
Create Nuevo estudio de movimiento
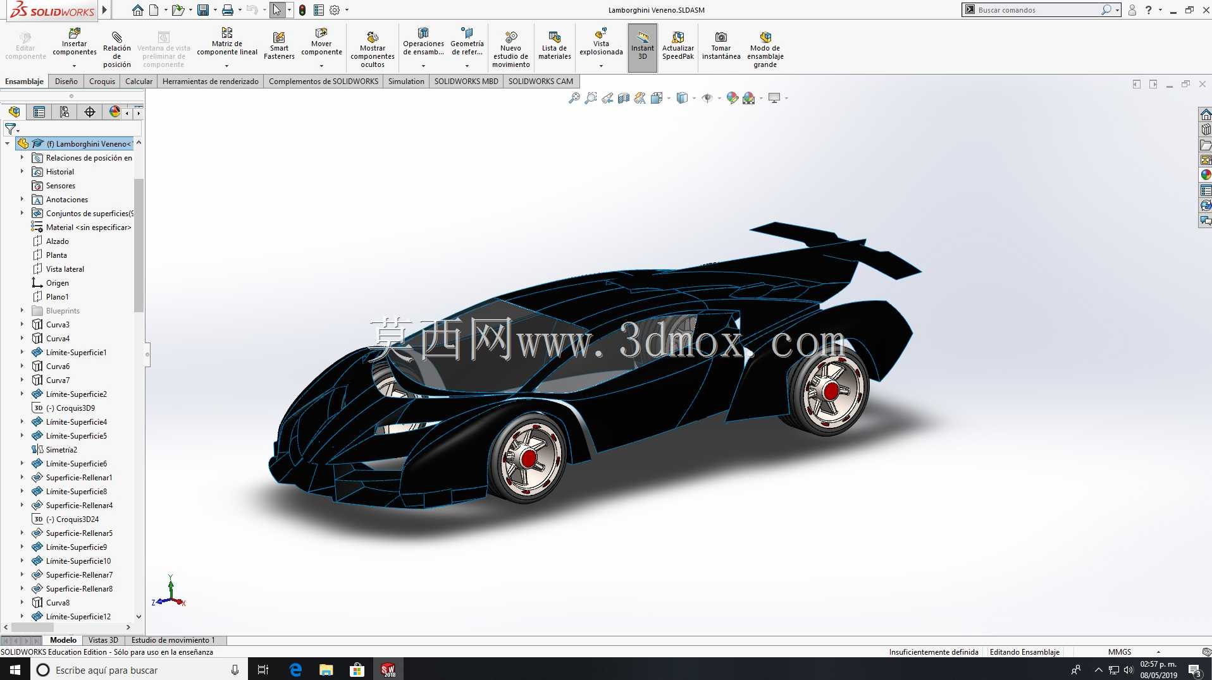coord(511,49)
